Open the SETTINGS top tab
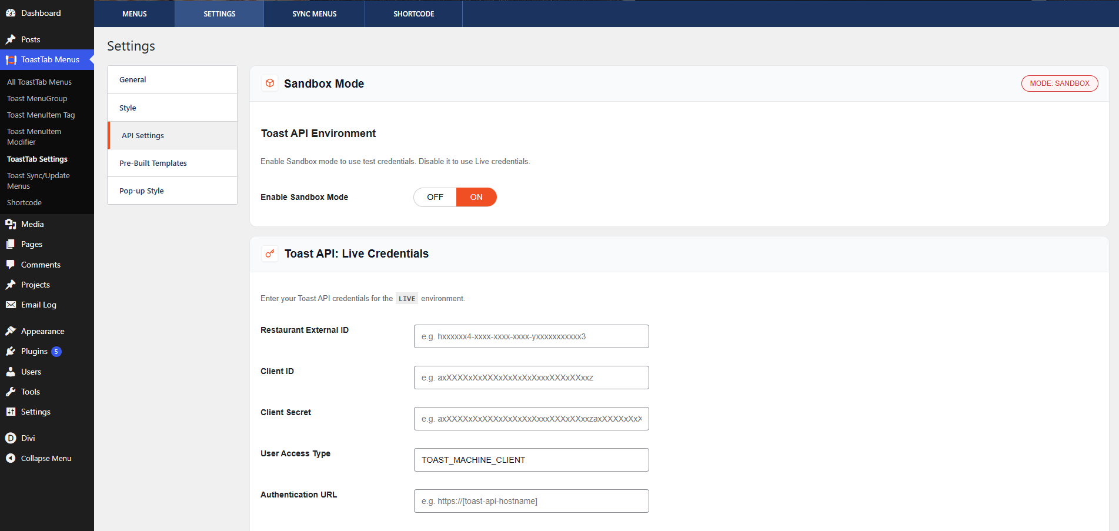 point(219,14)
